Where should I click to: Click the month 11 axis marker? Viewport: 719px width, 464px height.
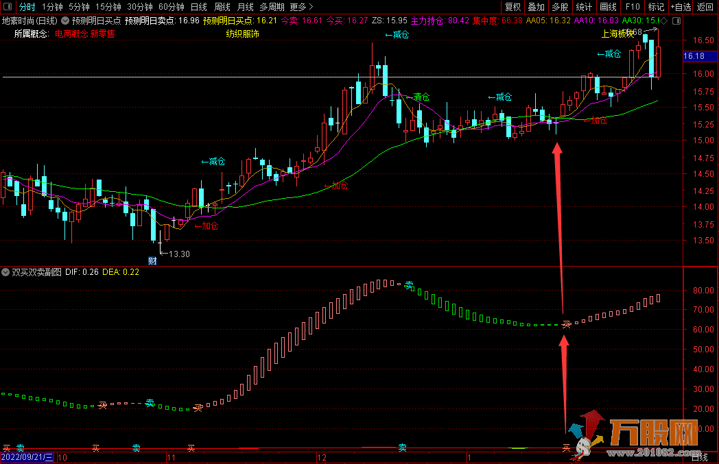pos(171,458)
